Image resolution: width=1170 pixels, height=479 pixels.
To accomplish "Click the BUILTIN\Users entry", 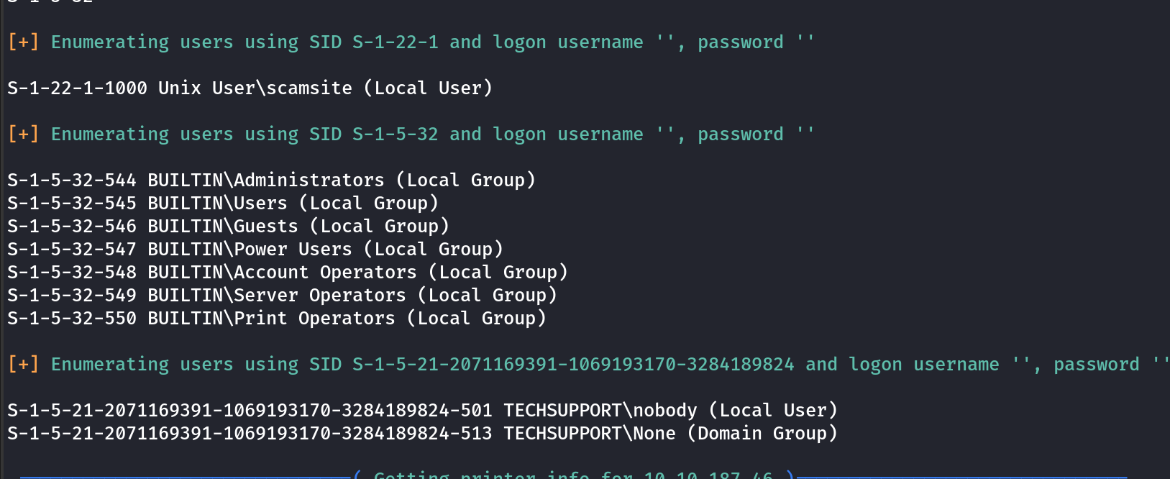I will point(217,203).
